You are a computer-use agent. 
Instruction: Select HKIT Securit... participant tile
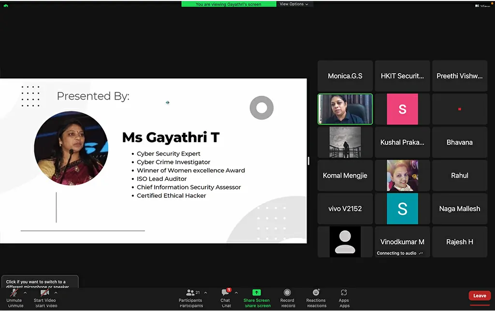point(402,76)
